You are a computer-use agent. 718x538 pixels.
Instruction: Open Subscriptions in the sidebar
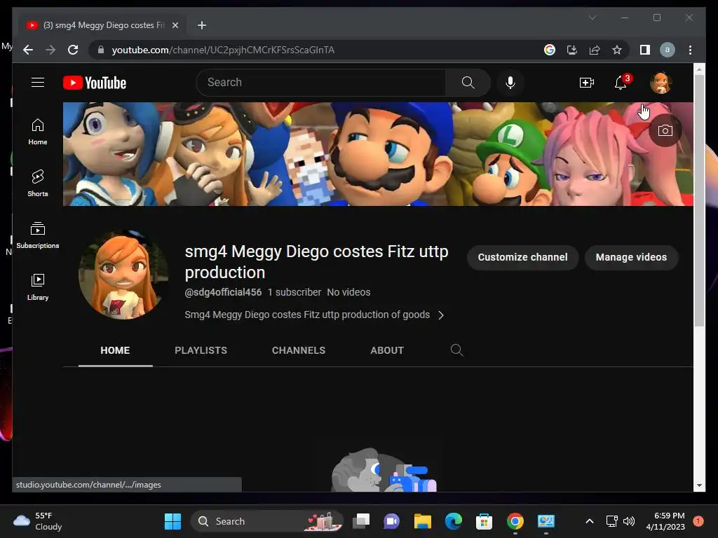38,235
